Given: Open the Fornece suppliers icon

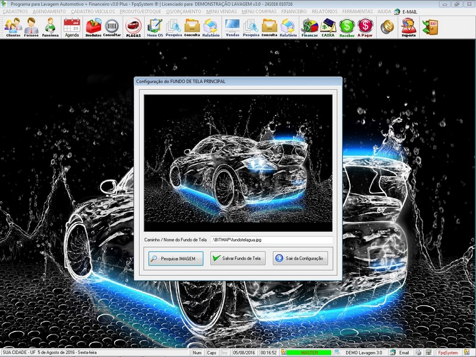Looking at the screenshot, I should (32, 27).
